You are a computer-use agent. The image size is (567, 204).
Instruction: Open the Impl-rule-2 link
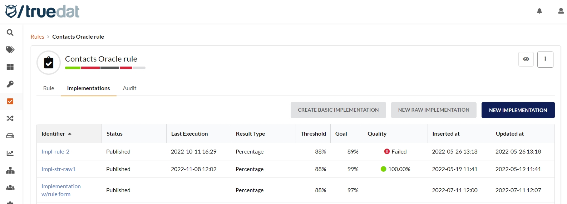click(x=55, y=152)
